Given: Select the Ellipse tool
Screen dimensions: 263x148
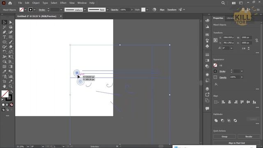Looking at the screenshot, I should [x=5, y=42].
